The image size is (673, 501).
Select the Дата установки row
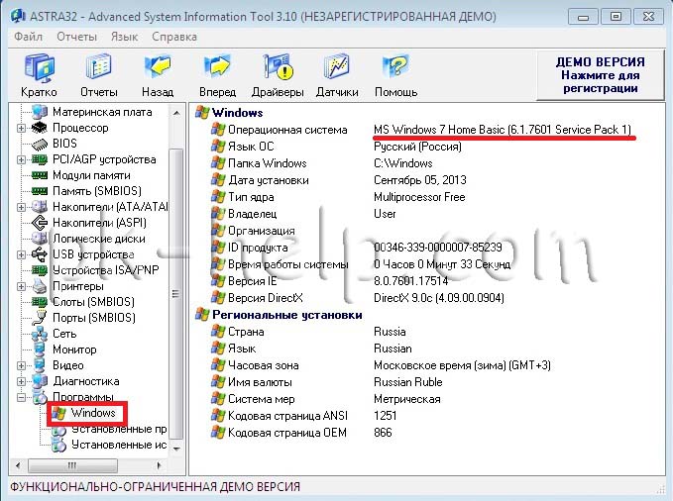point(339,180)
